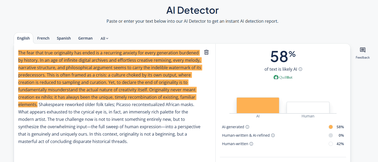Click info icon next to Human-written label
Image resolution: width=378 pixels, height=162 pixels.
tap(251, 144)
